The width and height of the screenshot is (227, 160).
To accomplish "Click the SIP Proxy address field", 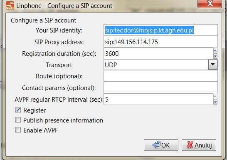I will pos(160,42).
